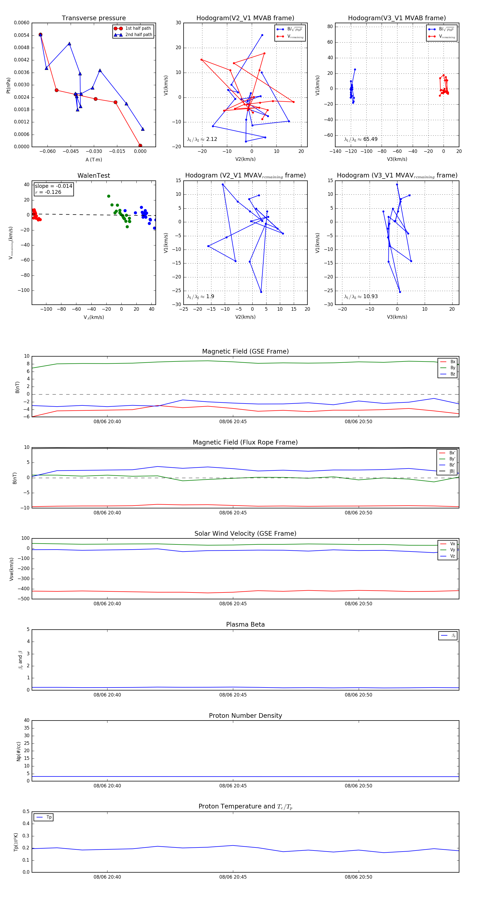Click the '|B|' legend entry in Flux Rope plot
This screenshot has width=491, height=901.
coord(447,471)
